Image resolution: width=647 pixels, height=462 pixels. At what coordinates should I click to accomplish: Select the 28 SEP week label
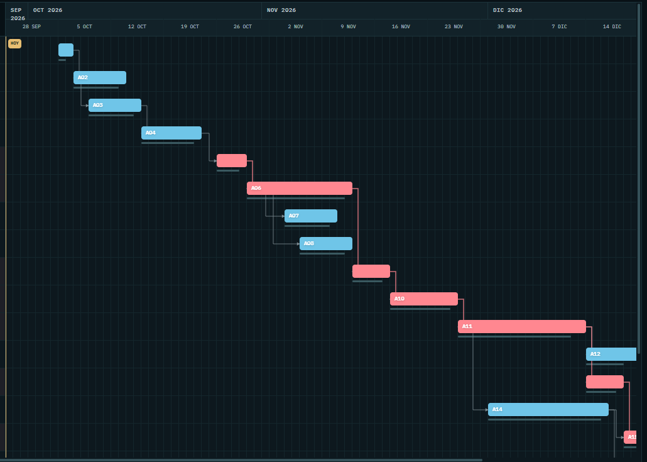coord(32,27)
